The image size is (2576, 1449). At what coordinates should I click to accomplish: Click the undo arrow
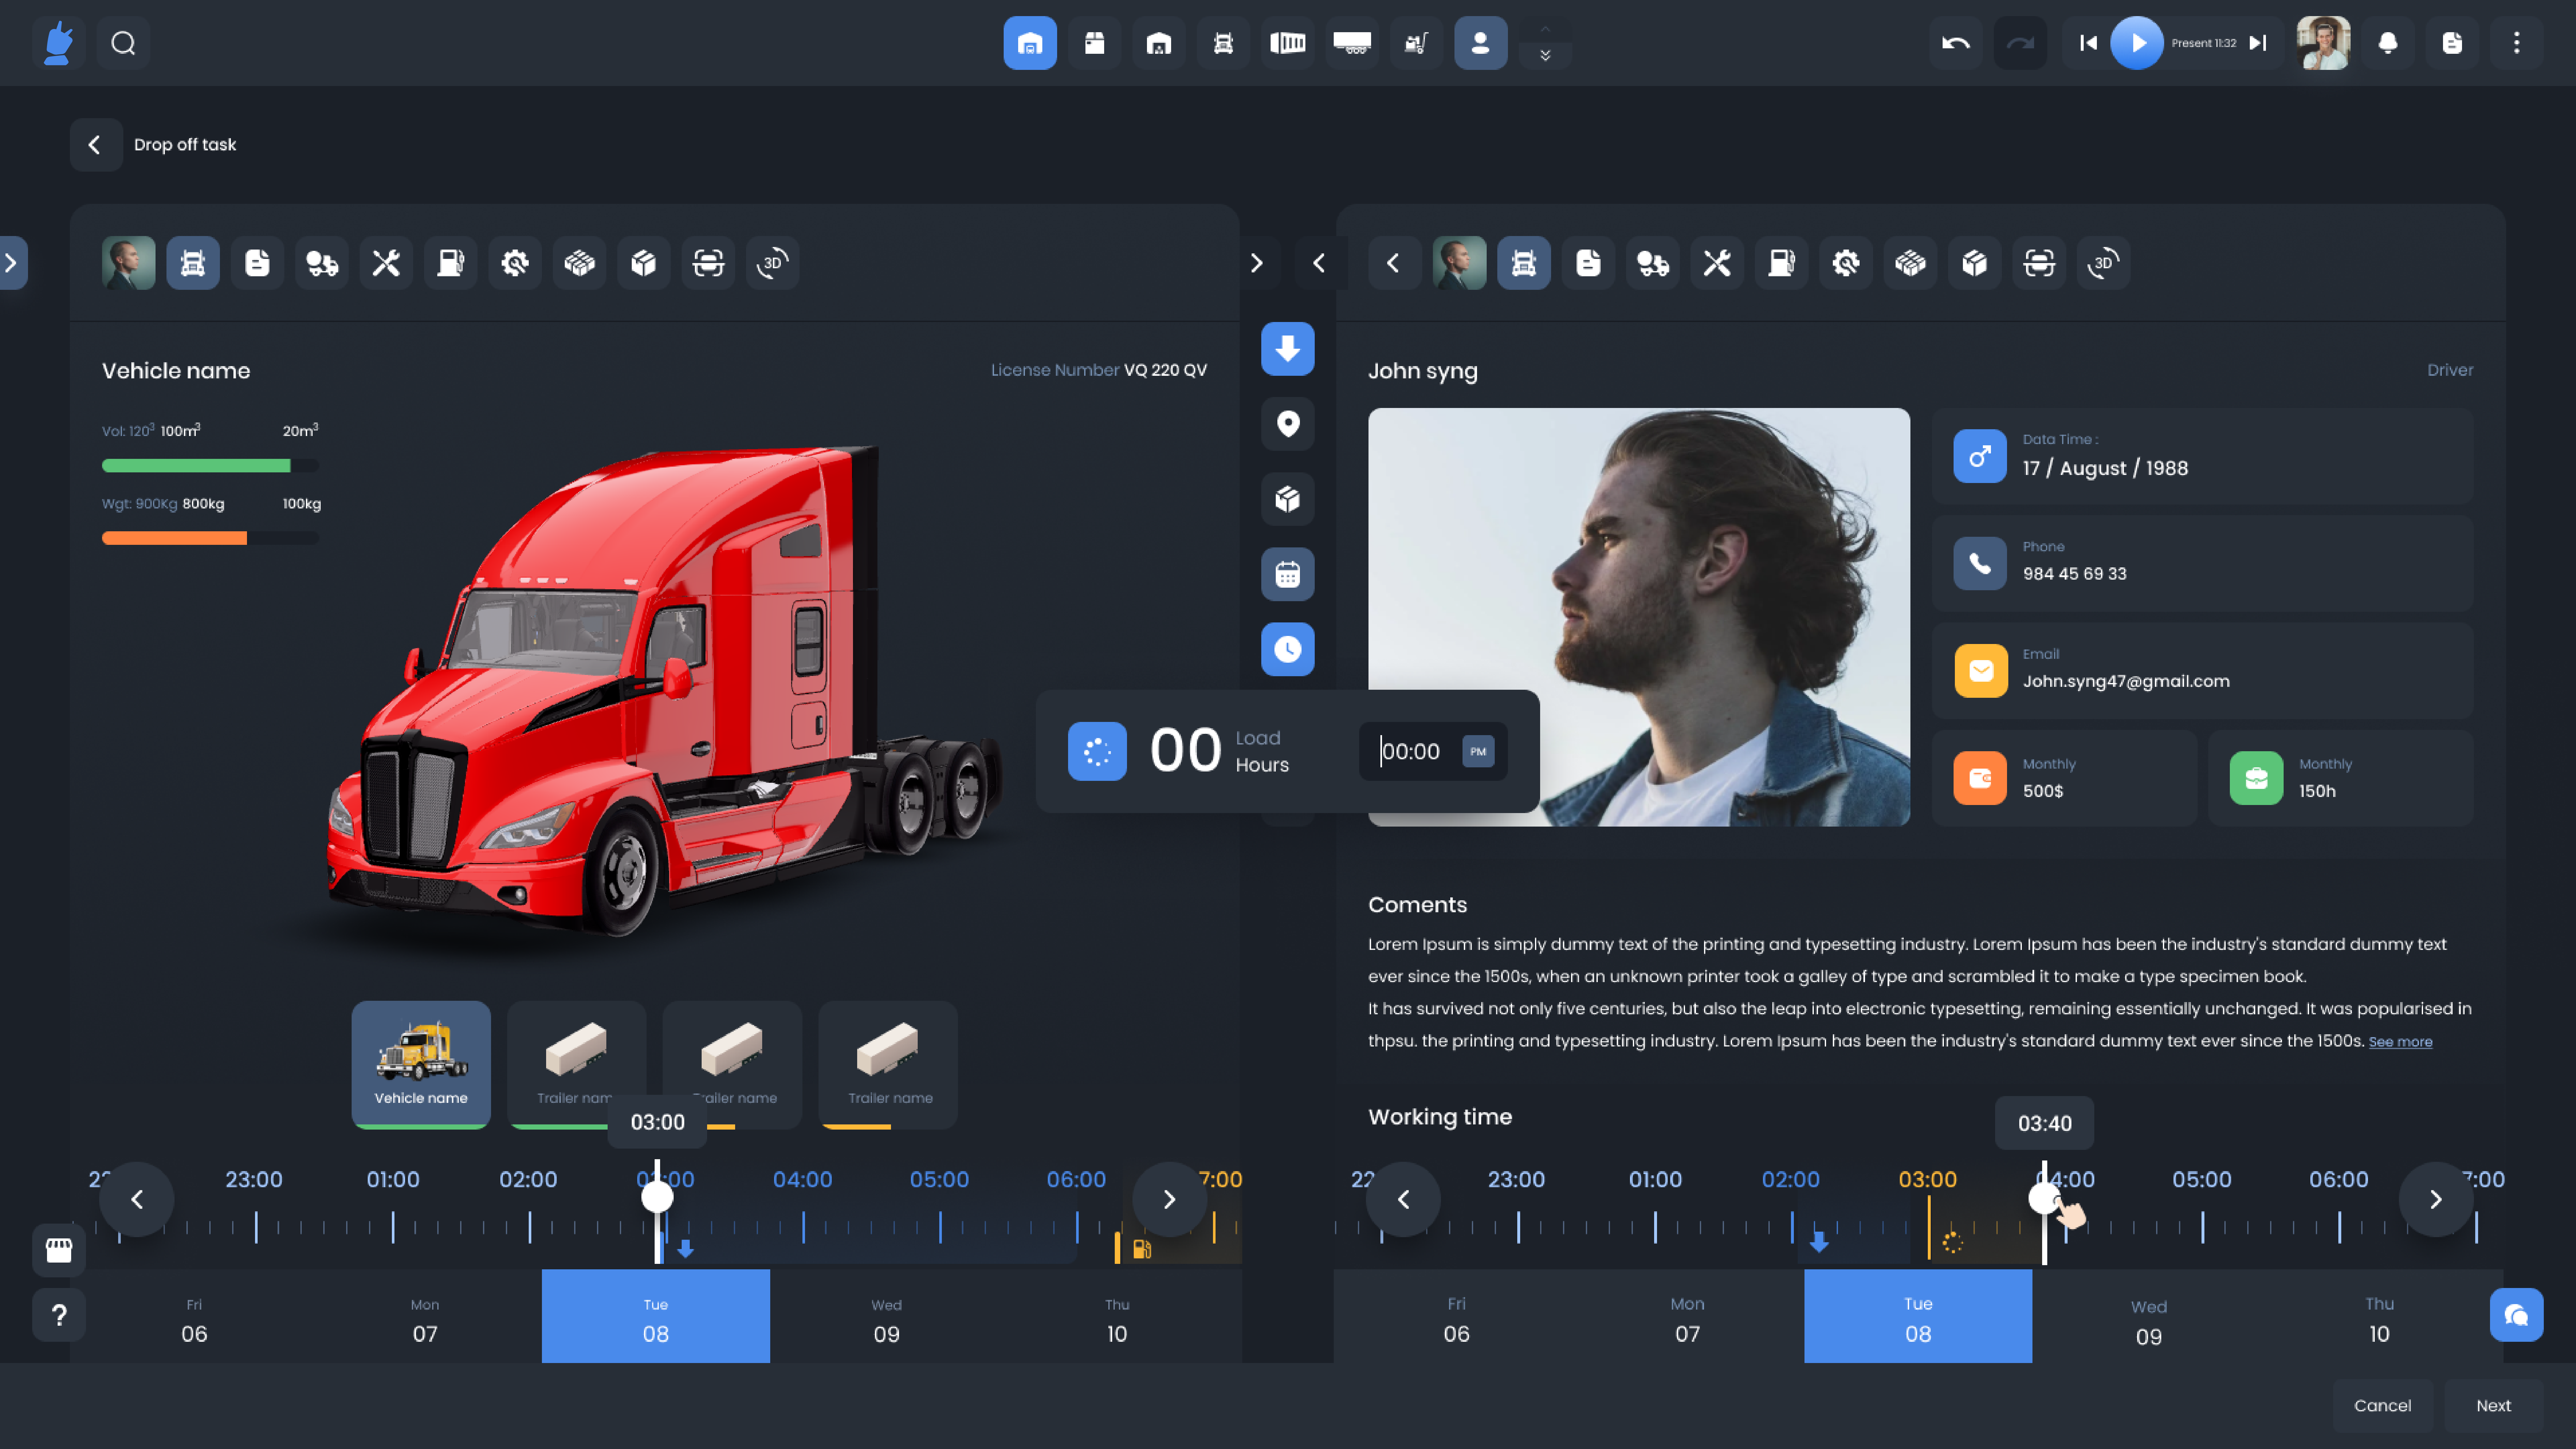(1956, 43)
